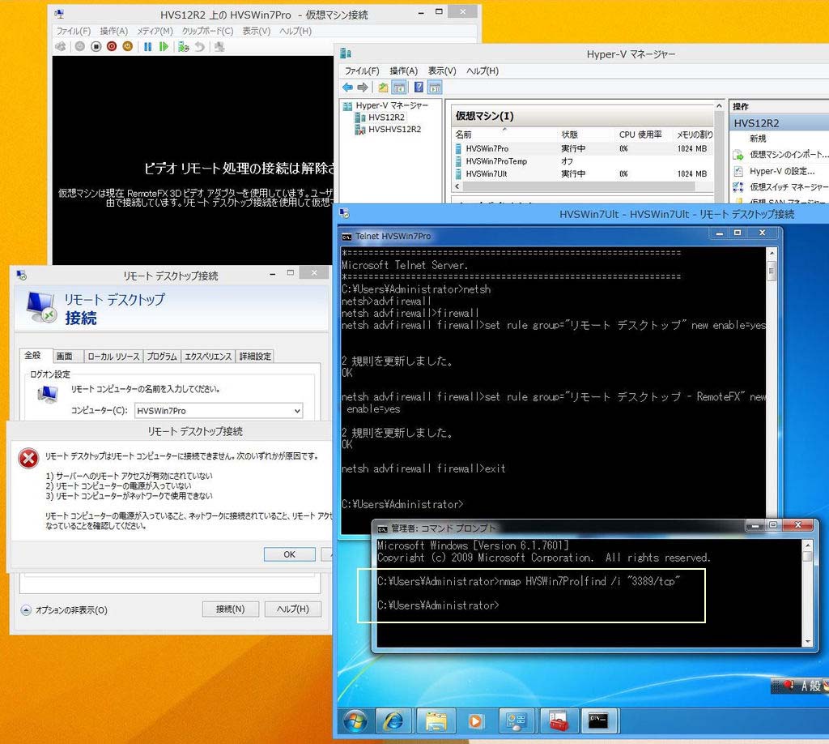829x744 pixels.
Task: Switch to エクスペリエンス tab
Action: tap(208, 356)
